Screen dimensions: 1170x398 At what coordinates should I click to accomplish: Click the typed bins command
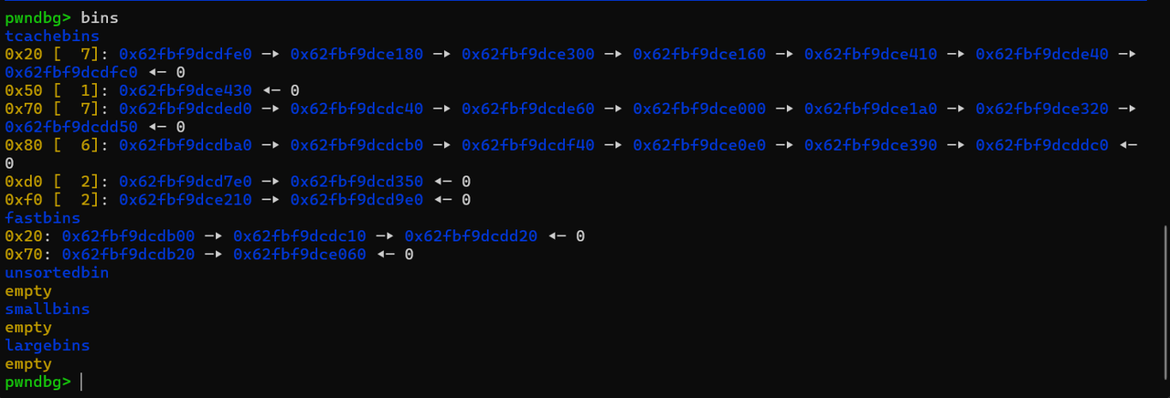[100, 17]
